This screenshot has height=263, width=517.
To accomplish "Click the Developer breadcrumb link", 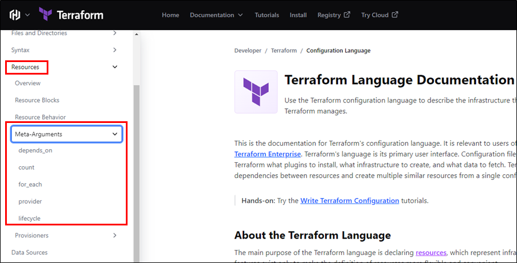I will tap(248, 51).
